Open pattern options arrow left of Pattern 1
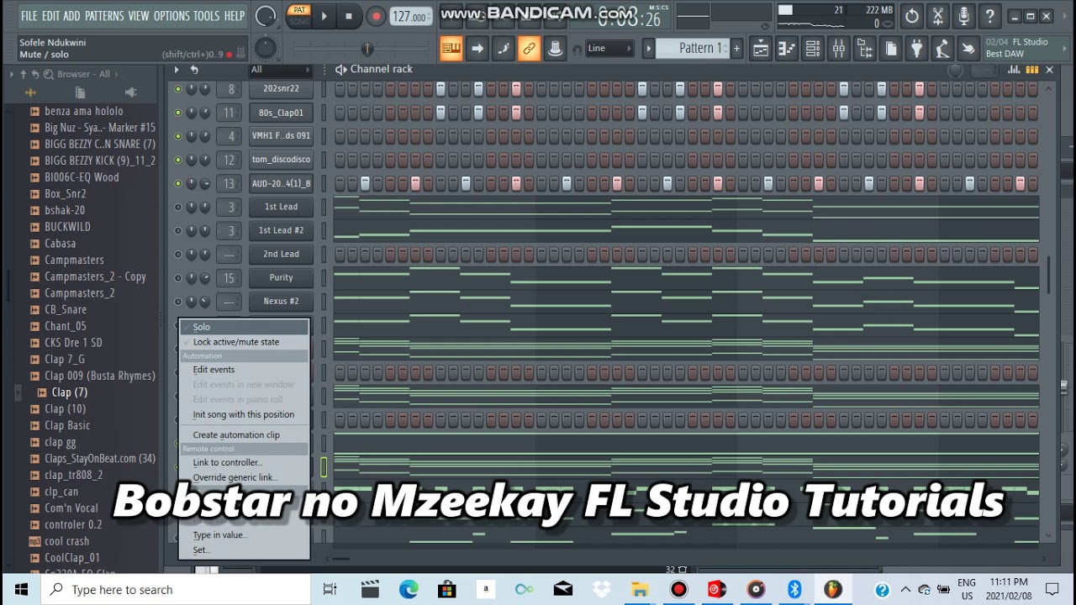This screenshot has width=1076, height=605. pyautogui.click(x=648, y=49)
